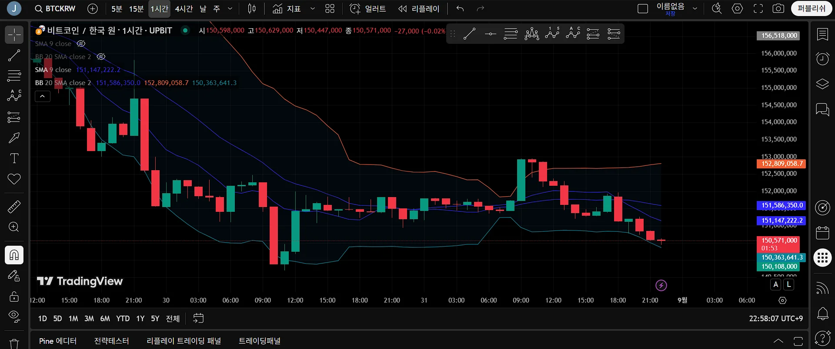The image size is (835, 349).
Task: Click the trash can remove objects icon
Action: point(14,343)
